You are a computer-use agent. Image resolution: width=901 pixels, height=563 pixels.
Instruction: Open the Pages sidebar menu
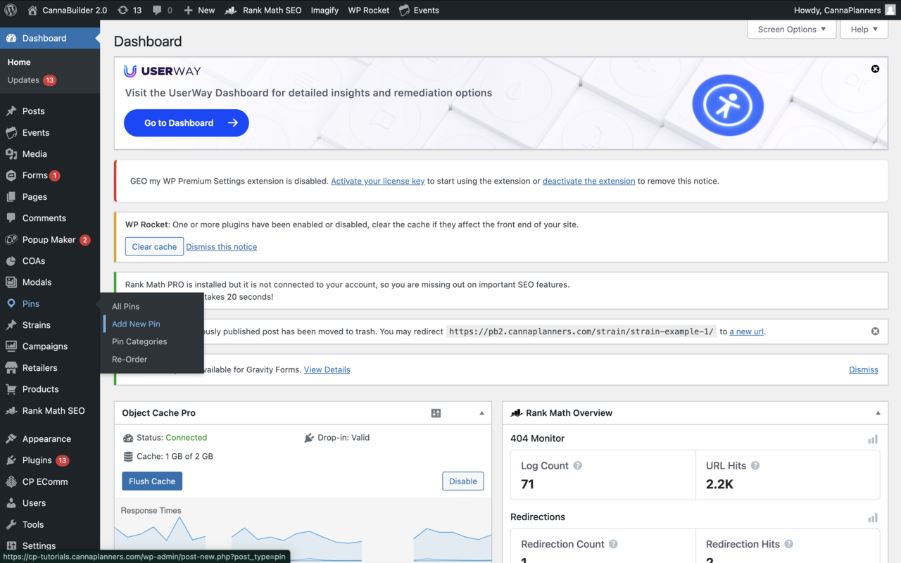50,196
